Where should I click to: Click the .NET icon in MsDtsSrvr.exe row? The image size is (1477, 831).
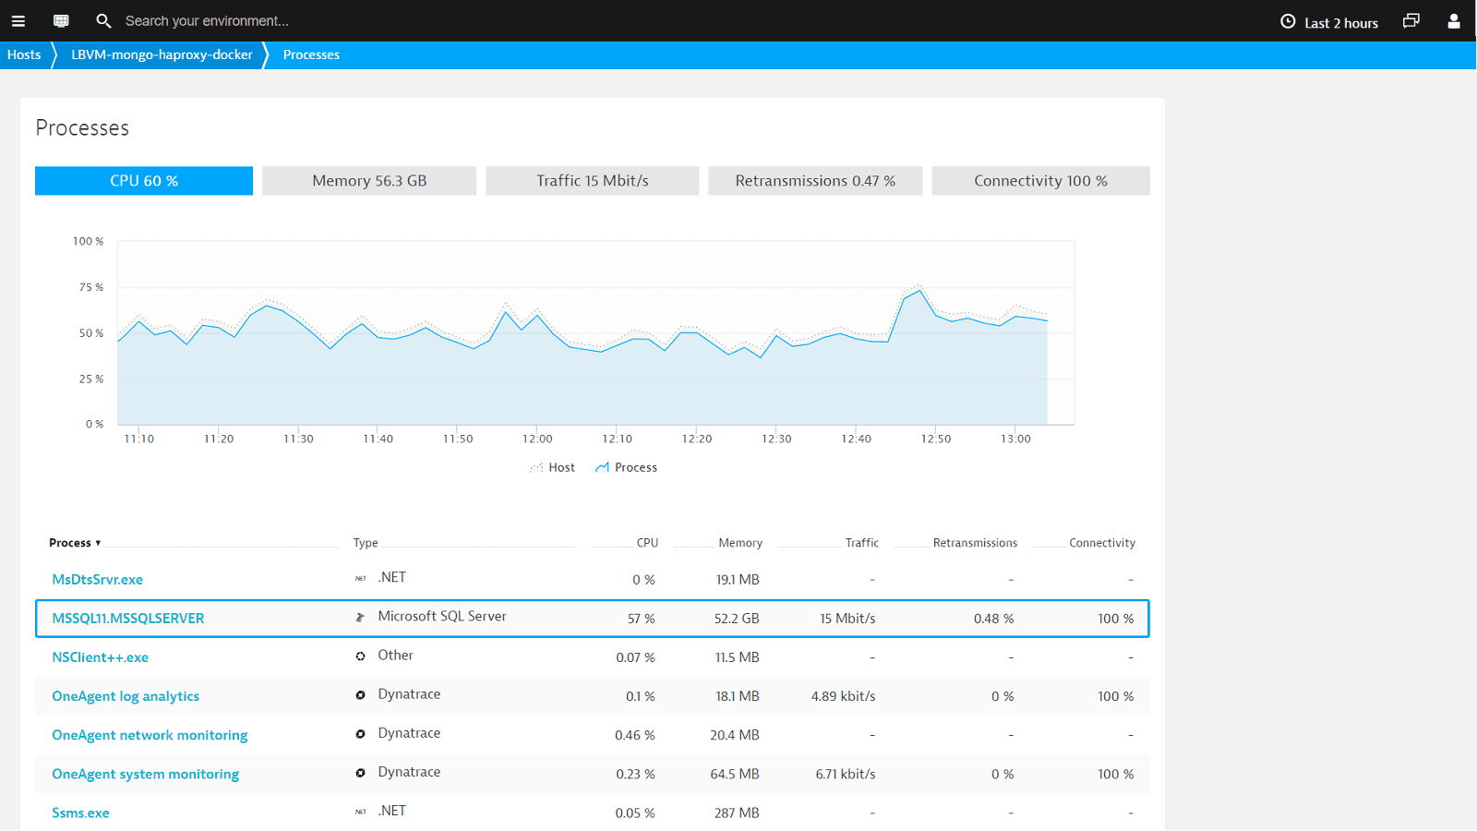[360, 578]
